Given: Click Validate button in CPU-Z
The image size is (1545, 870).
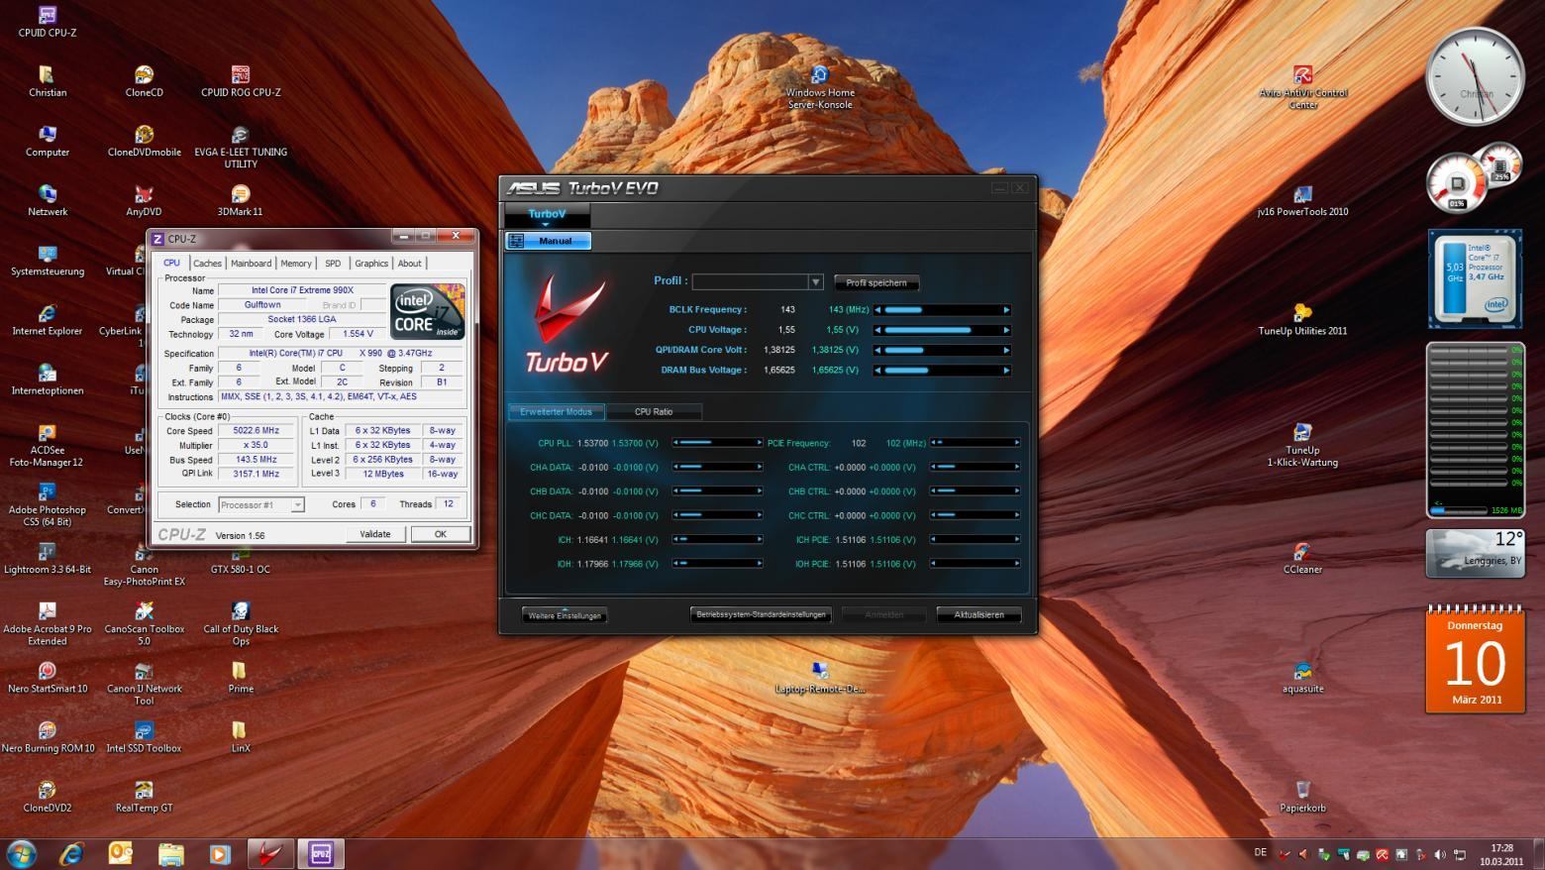Looking at the screenshot, I should (374, 534).
